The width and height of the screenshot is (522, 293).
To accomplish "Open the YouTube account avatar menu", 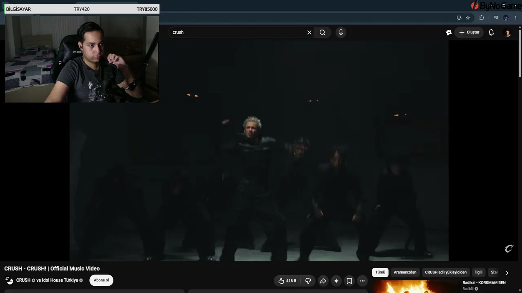I will coord(508,33).
